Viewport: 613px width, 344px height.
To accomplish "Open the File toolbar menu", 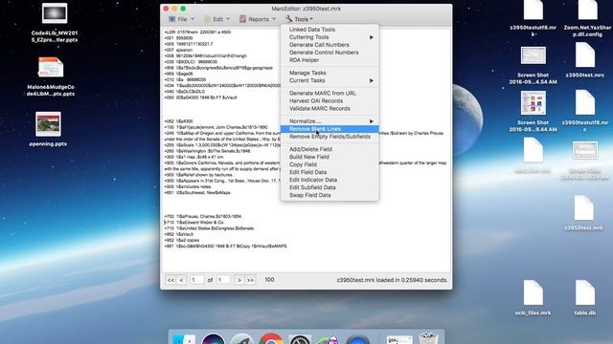I will (x=181, y=19).
